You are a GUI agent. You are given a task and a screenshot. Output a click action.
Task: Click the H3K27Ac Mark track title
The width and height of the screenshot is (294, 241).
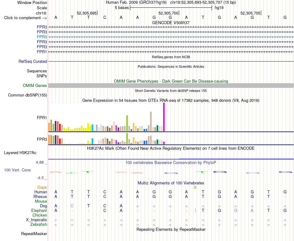tap(171, 148)
